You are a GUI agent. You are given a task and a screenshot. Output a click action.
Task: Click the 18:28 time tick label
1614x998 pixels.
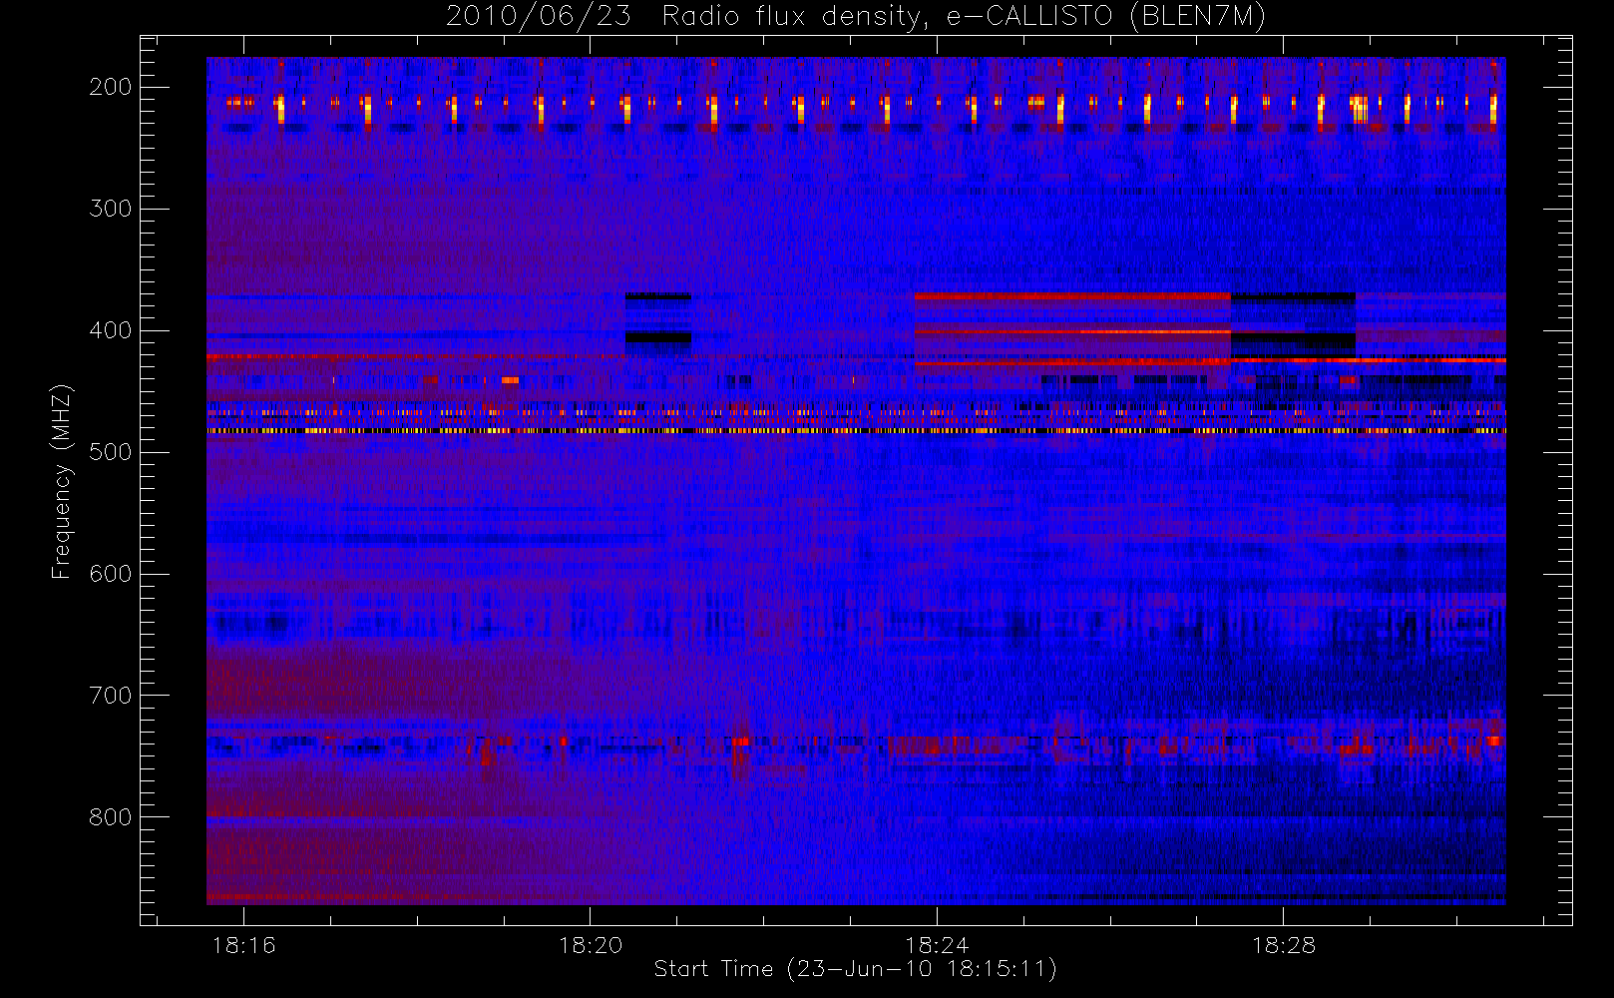pos(1284,945)
